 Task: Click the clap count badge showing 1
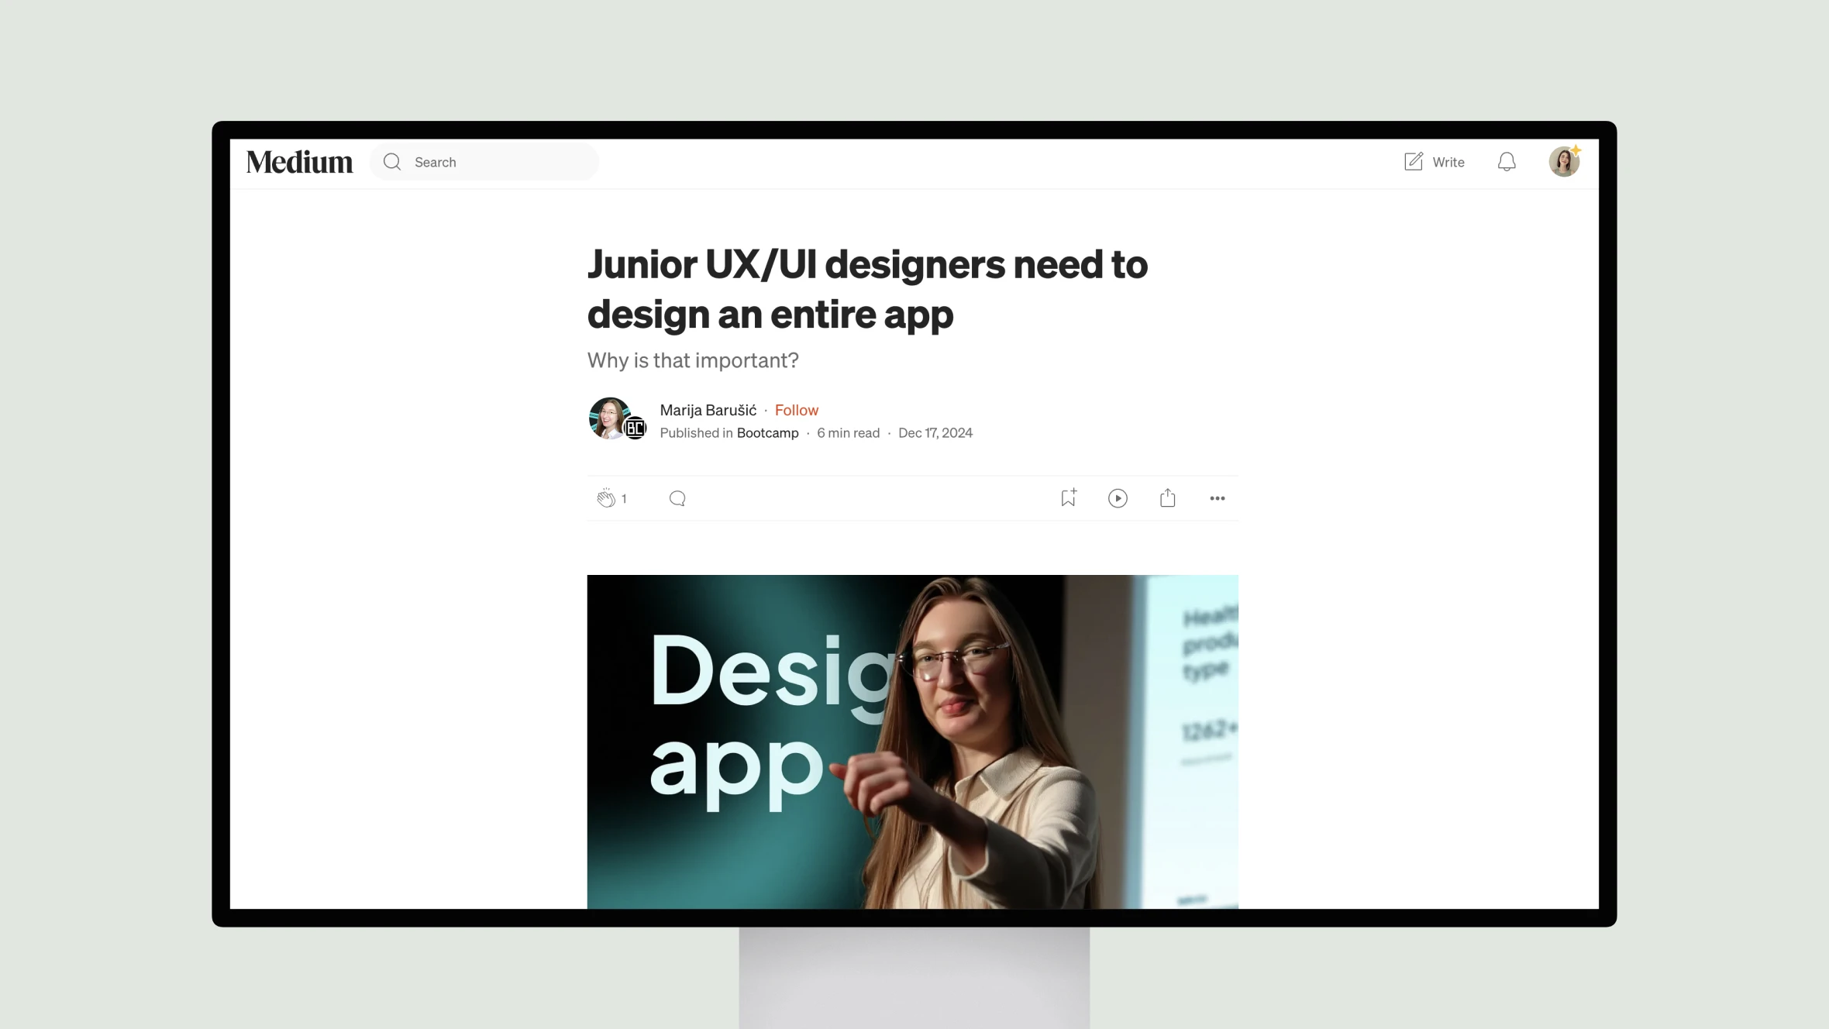coord(625,497)
